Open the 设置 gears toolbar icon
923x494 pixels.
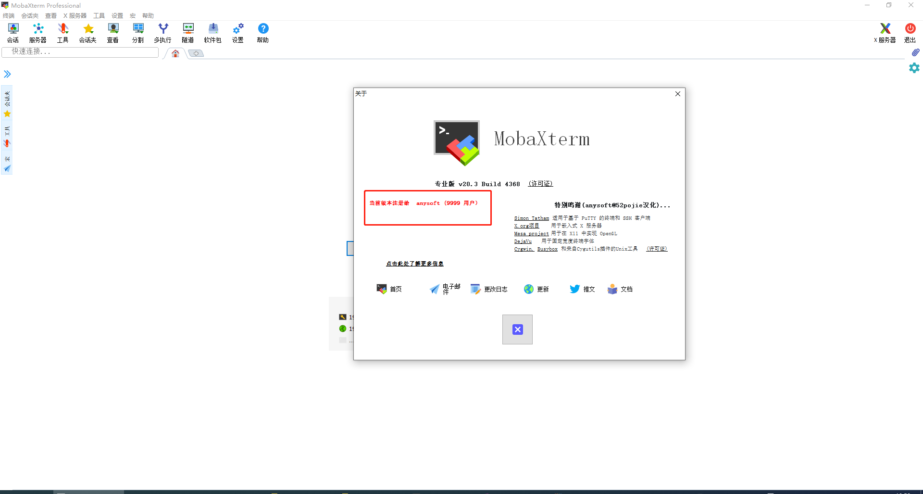[x=238, y=33]
